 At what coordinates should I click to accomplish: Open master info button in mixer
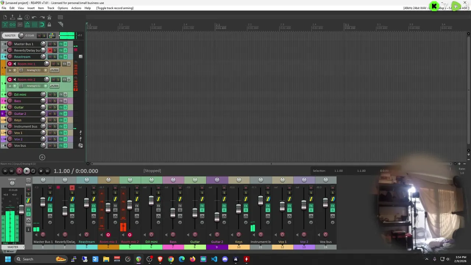[28, 230]
